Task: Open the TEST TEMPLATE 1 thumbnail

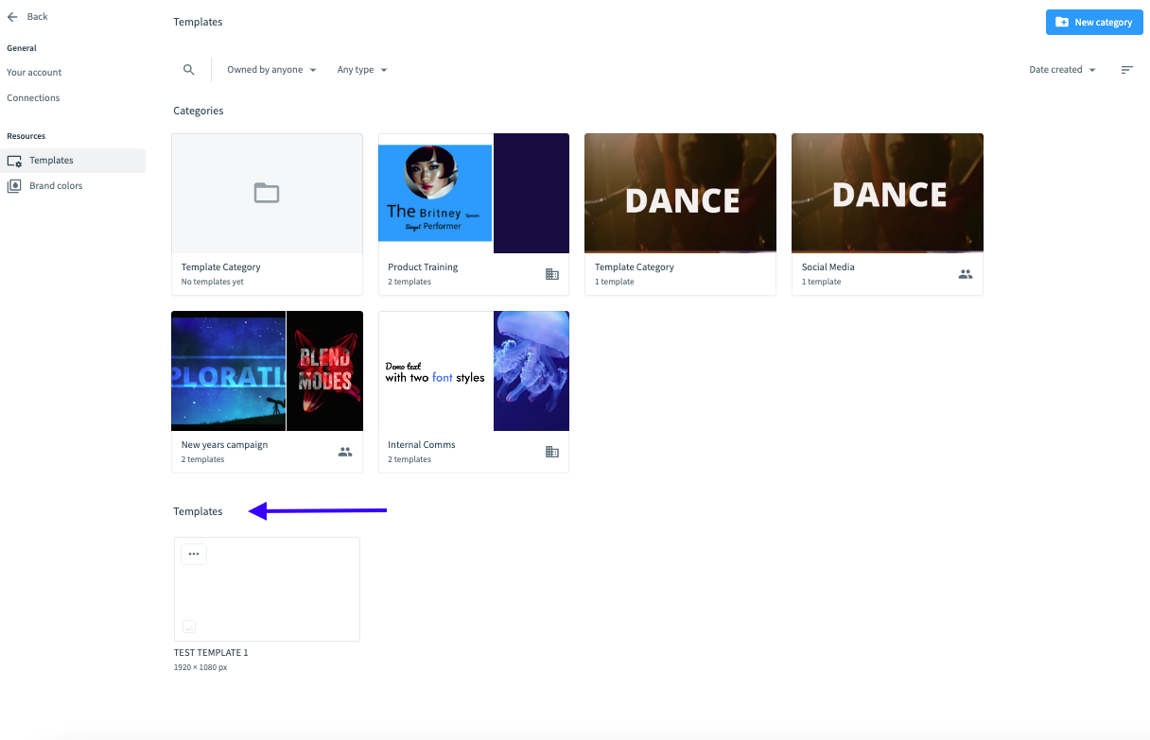Action: tap(267, 589)
